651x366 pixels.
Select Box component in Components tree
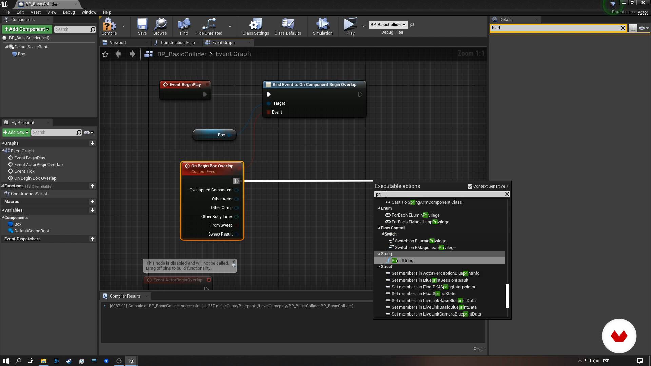(x=21, y=54)
